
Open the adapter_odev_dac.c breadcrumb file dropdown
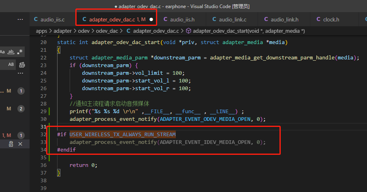pos(156,31)
